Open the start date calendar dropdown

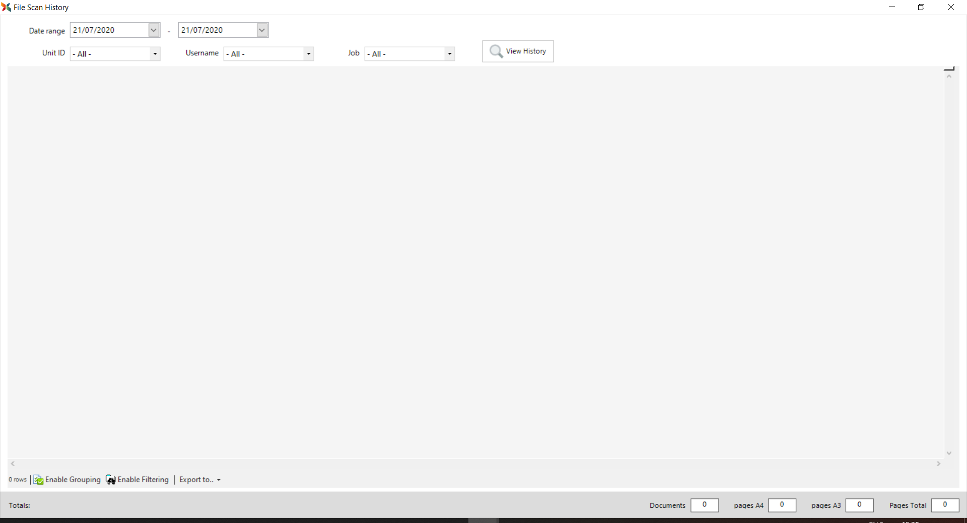pos(154,30)
